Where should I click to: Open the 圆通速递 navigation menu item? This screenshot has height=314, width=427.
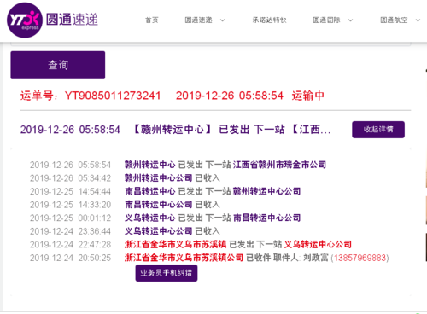pos(198,20)
